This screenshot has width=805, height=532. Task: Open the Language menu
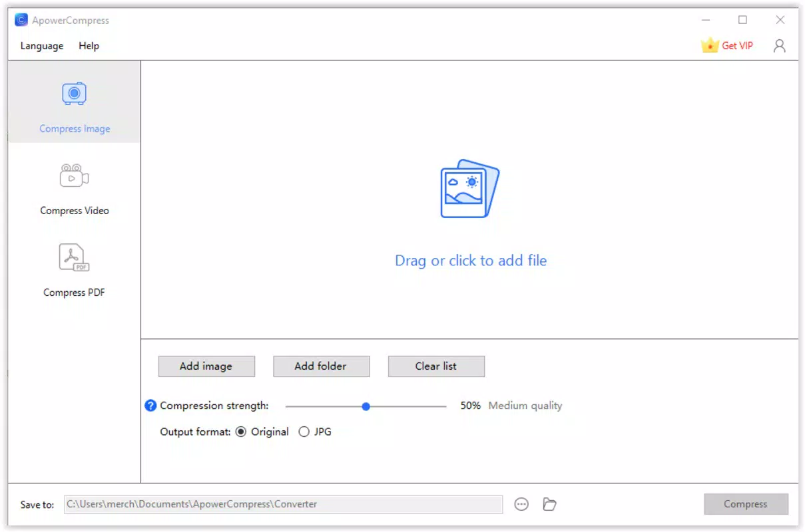pyautogui.click(x=42, y=46)
